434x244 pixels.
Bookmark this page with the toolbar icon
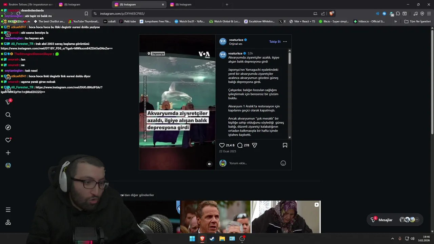(x=86, y=14)
